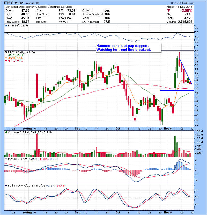Click the MACD histogram value 0.095
207x215 pixels.
pos(54,159)
